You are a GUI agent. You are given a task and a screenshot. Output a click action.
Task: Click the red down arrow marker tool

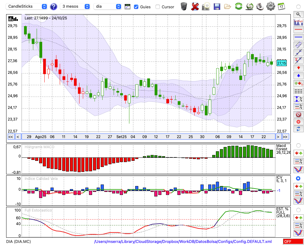point(298,68)
